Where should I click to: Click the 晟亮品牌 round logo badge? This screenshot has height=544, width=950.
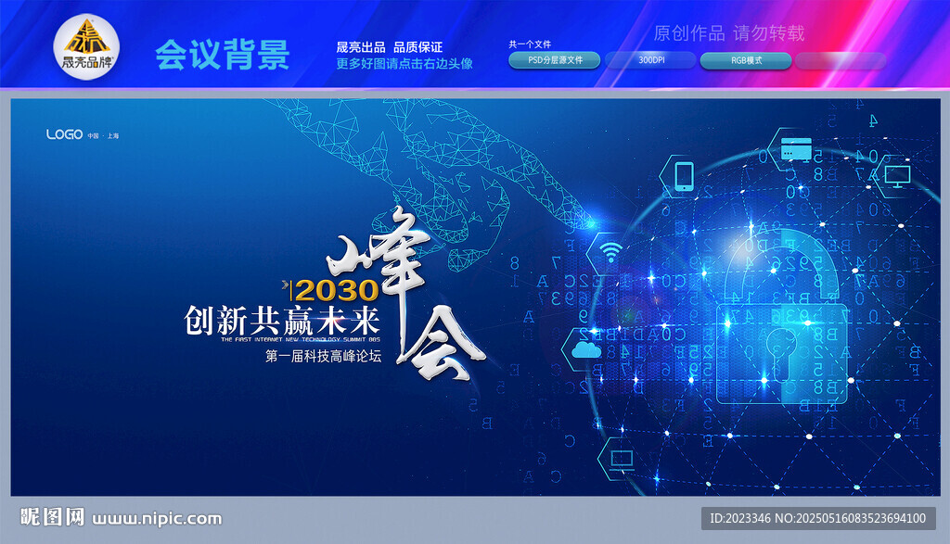tap(86, 46)
